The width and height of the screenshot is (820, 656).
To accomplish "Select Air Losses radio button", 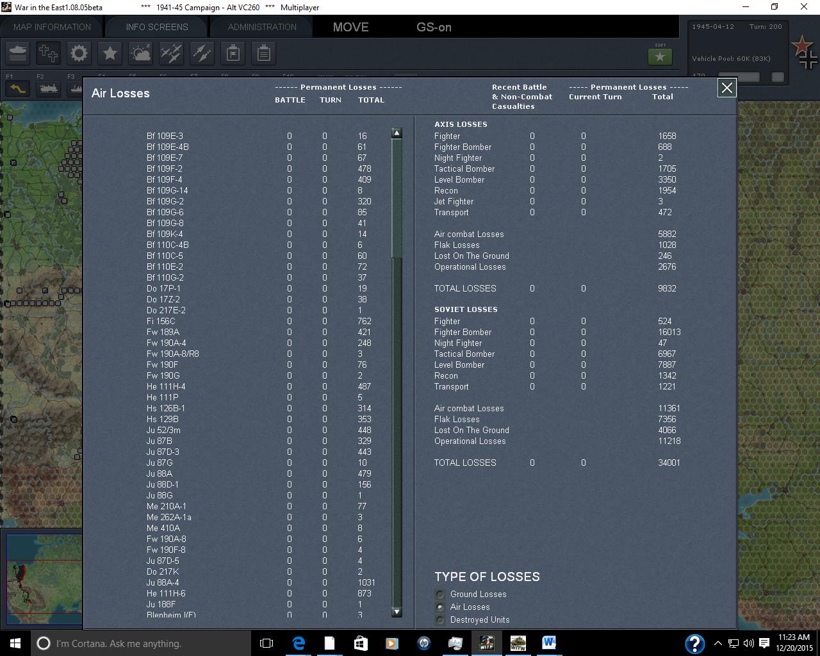I will click(440, 607).
